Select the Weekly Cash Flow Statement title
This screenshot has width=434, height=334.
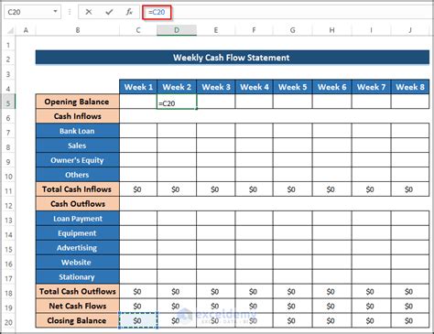point(233,58)
